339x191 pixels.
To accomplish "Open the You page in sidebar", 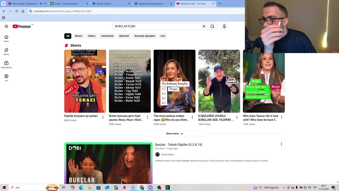I will click(6, 78).
